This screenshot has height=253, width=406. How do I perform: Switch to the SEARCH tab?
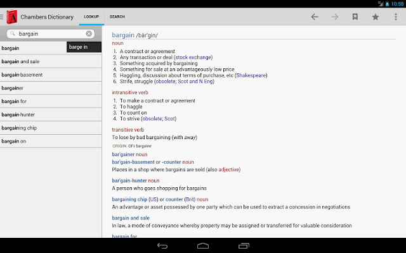pos(117,17)
